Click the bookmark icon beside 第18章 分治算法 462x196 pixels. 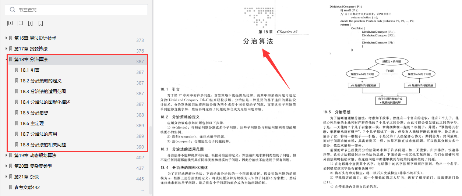[11, 59]
